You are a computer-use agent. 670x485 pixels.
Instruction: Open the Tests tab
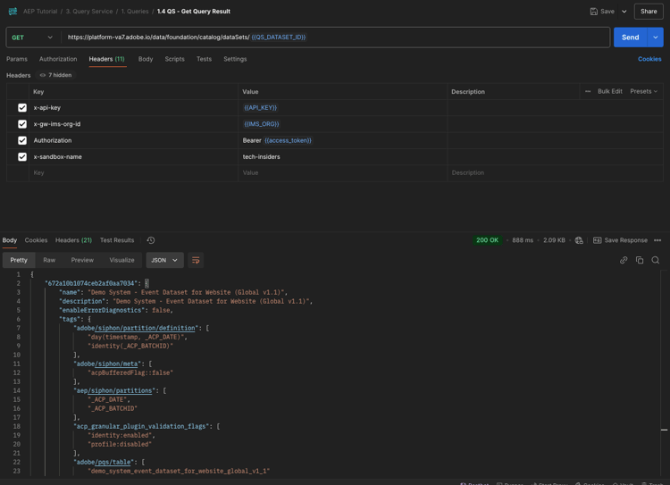[204, 59]
